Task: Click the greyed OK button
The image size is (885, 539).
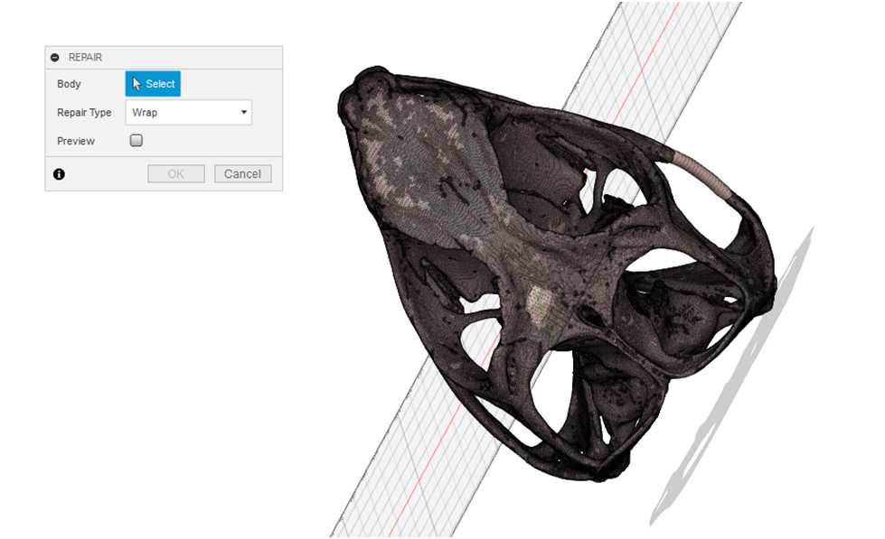Action: pos(176,173)
